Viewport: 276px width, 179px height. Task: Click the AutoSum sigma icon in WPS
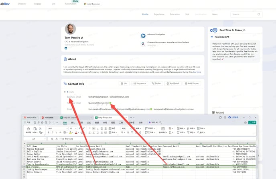tap(178, 132)
